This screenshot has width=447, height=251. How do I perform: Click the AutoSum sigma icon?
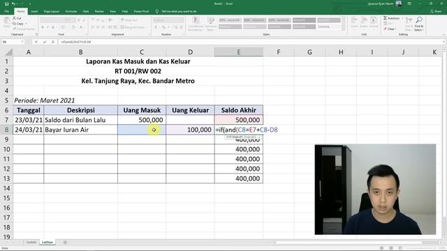pos(385,18)
